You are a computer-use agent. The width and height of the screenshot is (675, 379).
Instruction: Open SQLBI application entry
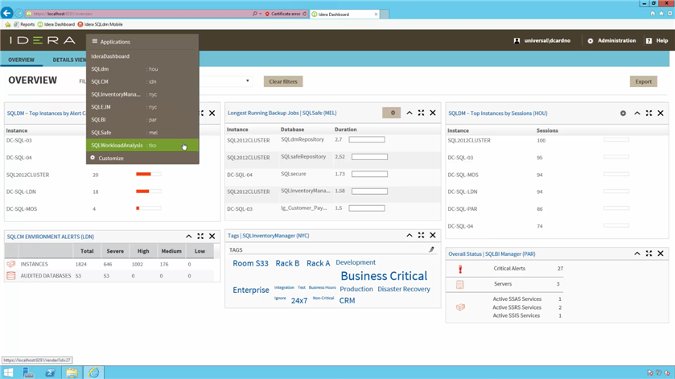142,120
